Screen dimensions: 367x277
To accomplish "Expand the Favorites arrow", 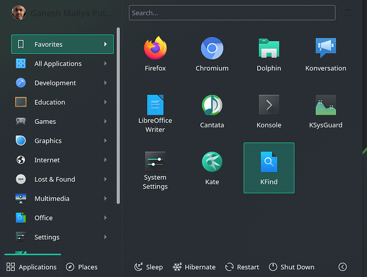I will 105,44.
